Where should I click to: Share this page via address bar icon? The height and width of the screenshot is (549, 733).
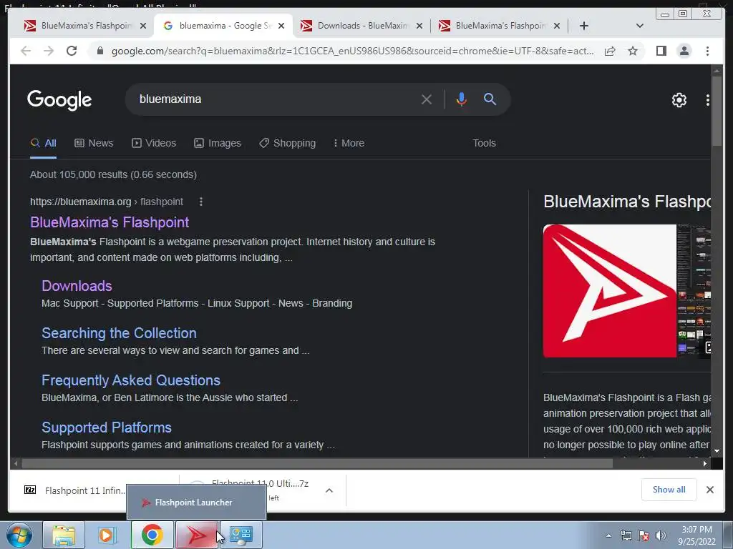(x=610, y=51)
